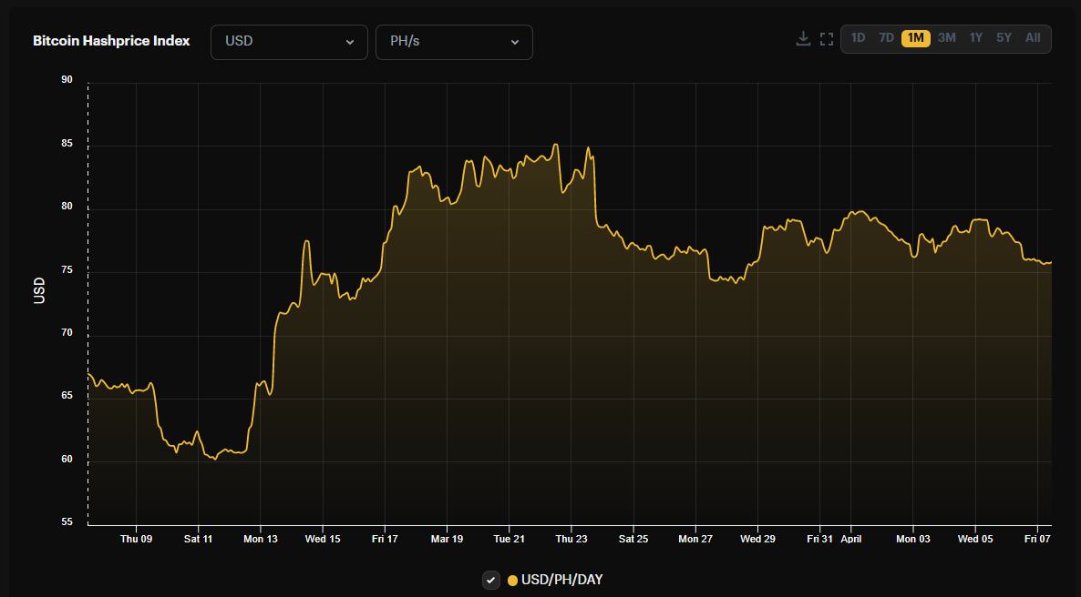Click the chart line low after Sat 11

(215, 459)
